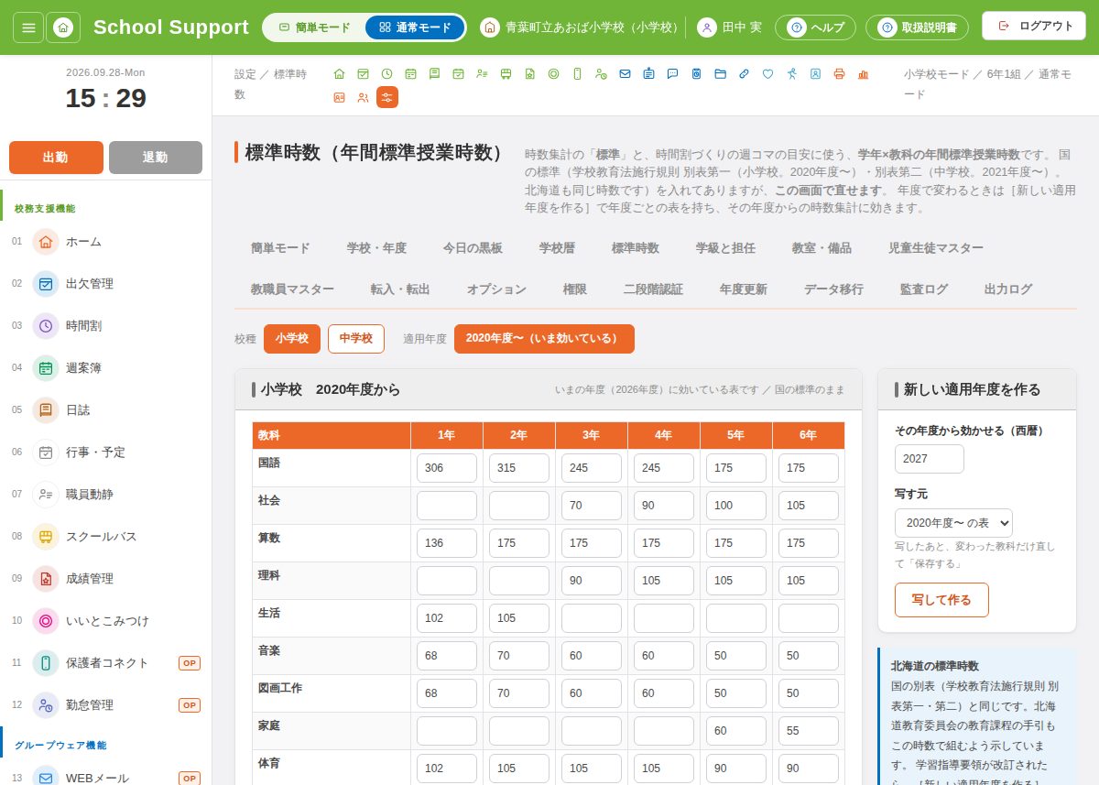
Task: Open the ヘルプ button
Action: tap(815, 27)
